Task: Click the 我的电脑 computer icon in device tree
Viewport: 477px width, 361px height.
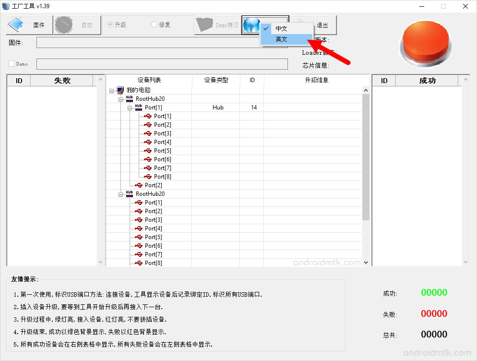Action: (x=120, y=90)
